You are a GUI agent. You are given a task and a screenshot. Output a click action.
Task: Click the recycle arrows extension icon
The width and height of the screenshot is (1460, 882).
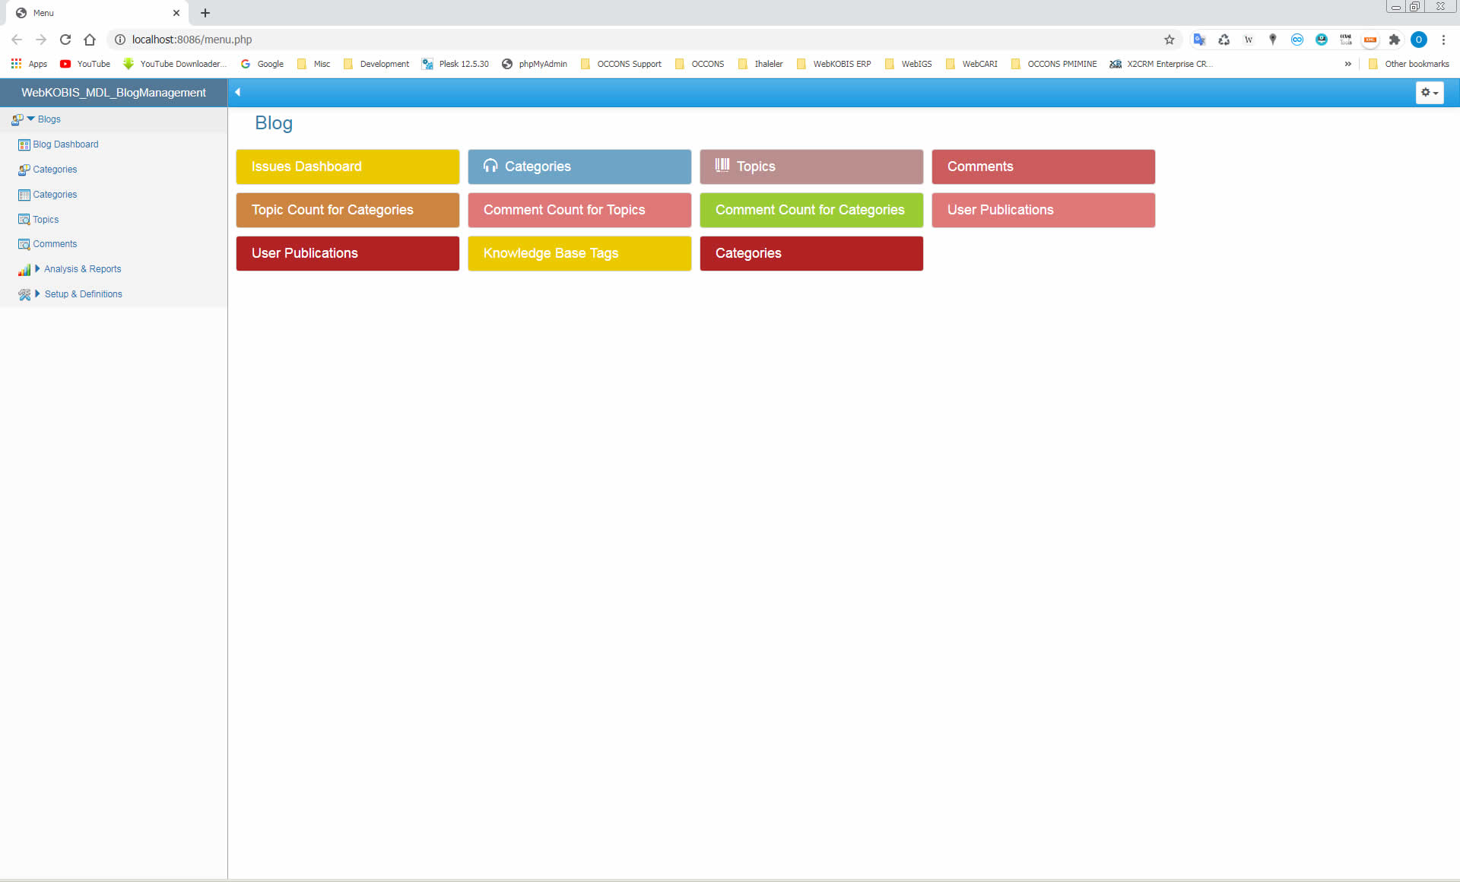tap(1224, 40)
